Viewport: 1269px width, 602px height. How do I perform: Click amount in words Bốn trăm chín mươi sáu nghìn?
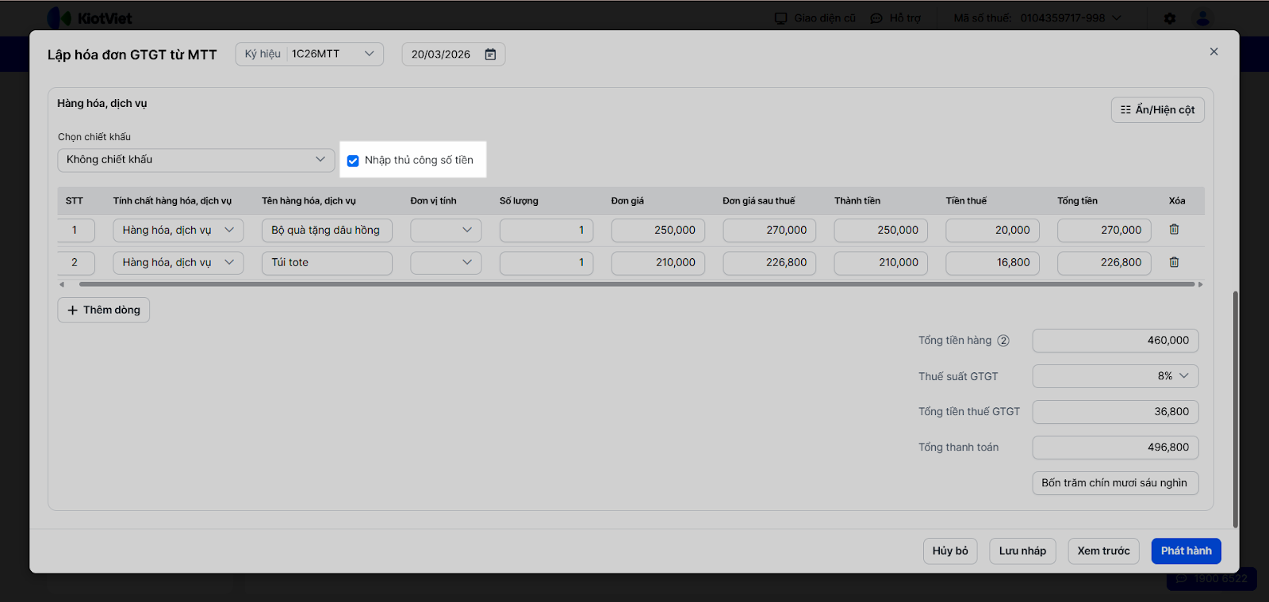point(1115,483)
